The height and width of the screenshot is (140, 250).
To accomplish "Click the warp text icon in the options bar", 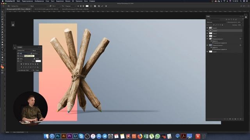I will pos(91,6).
